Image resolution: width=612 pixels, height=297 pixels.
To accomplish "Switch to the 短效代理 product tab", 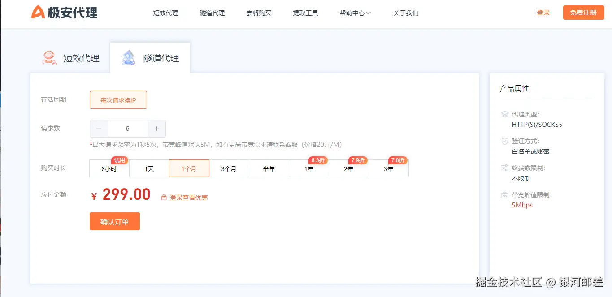I will [x=70, y=58].
